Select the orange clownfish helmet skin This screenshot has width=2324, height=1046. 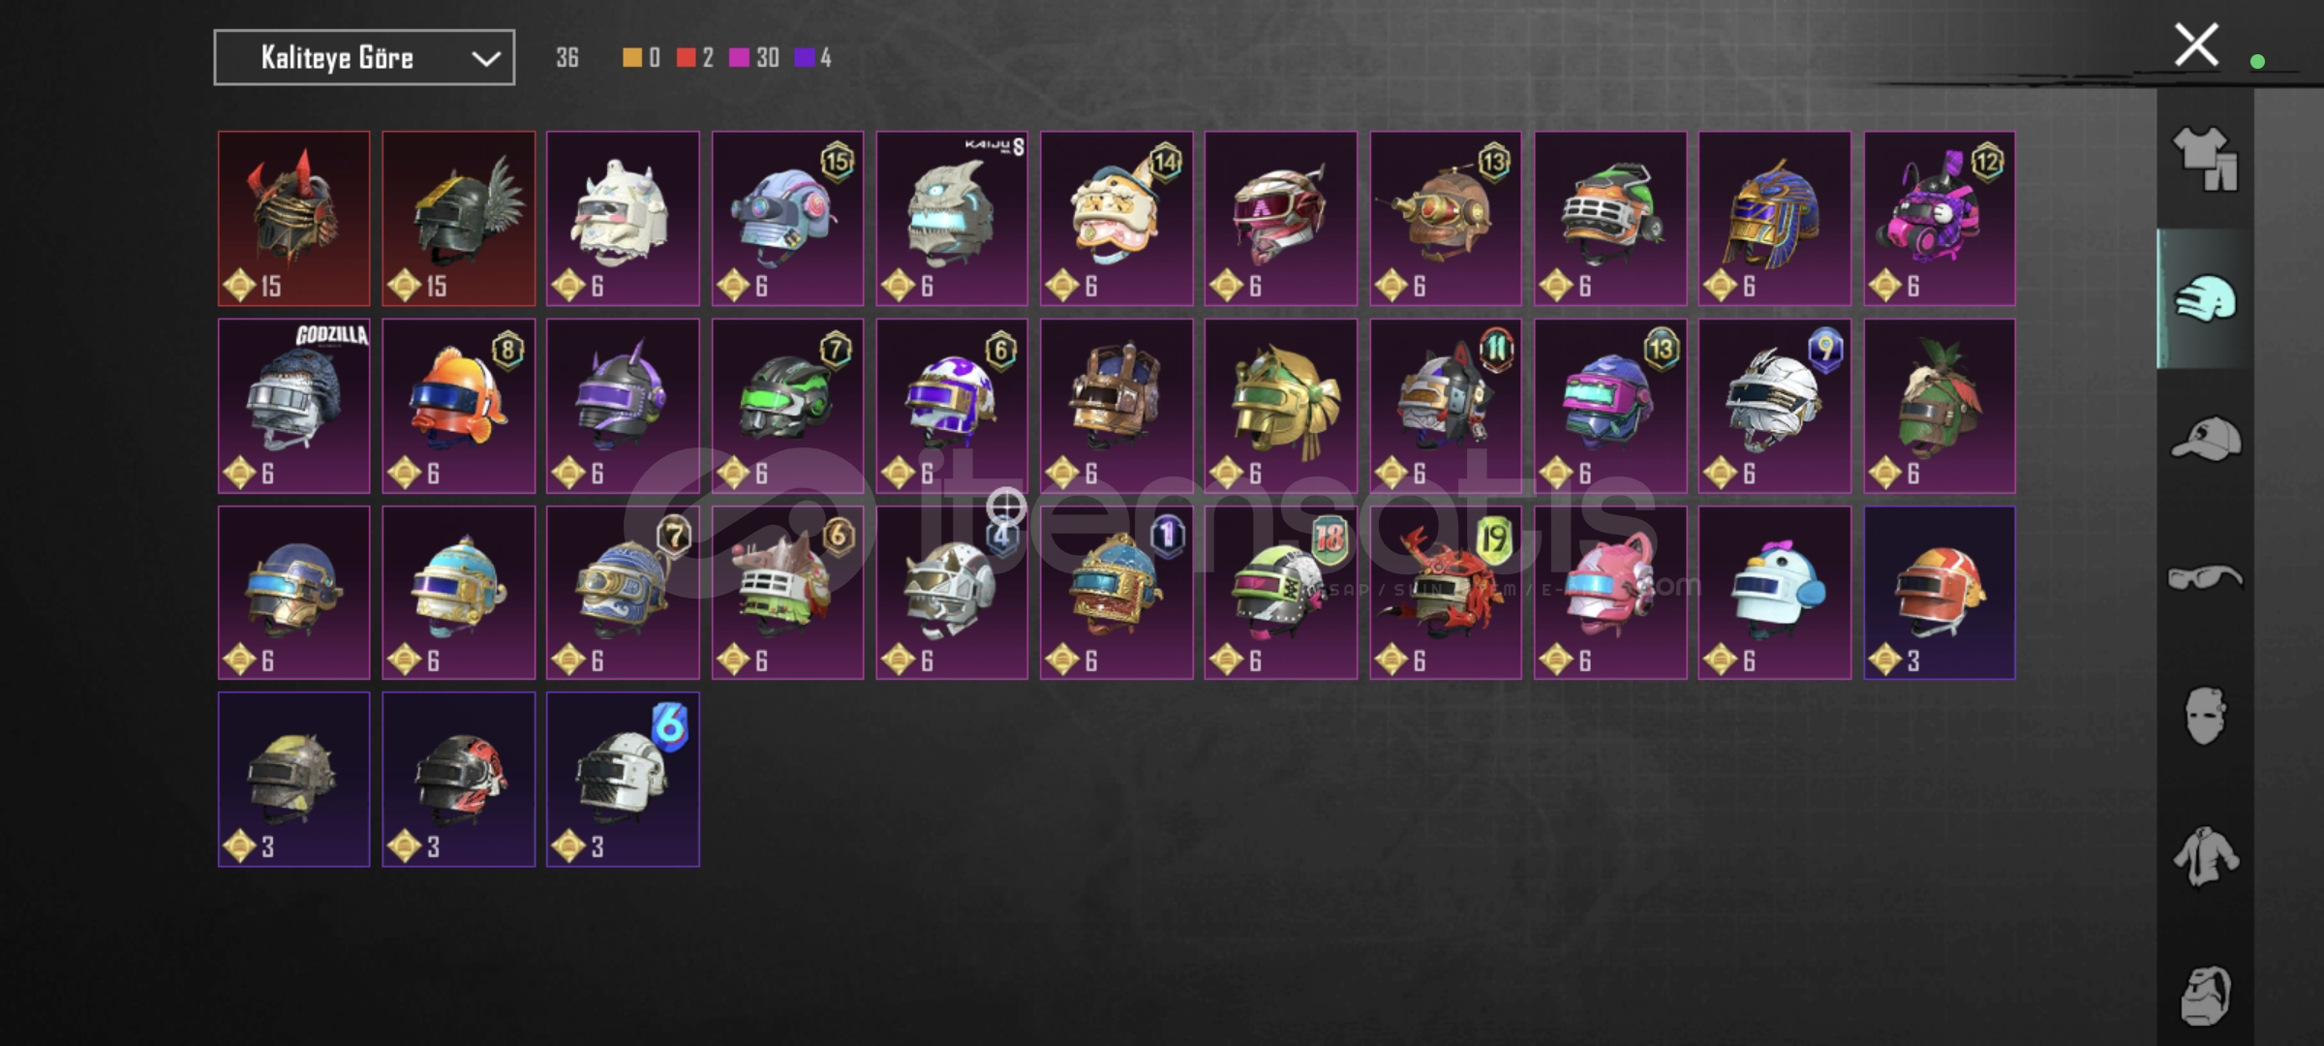458,406
